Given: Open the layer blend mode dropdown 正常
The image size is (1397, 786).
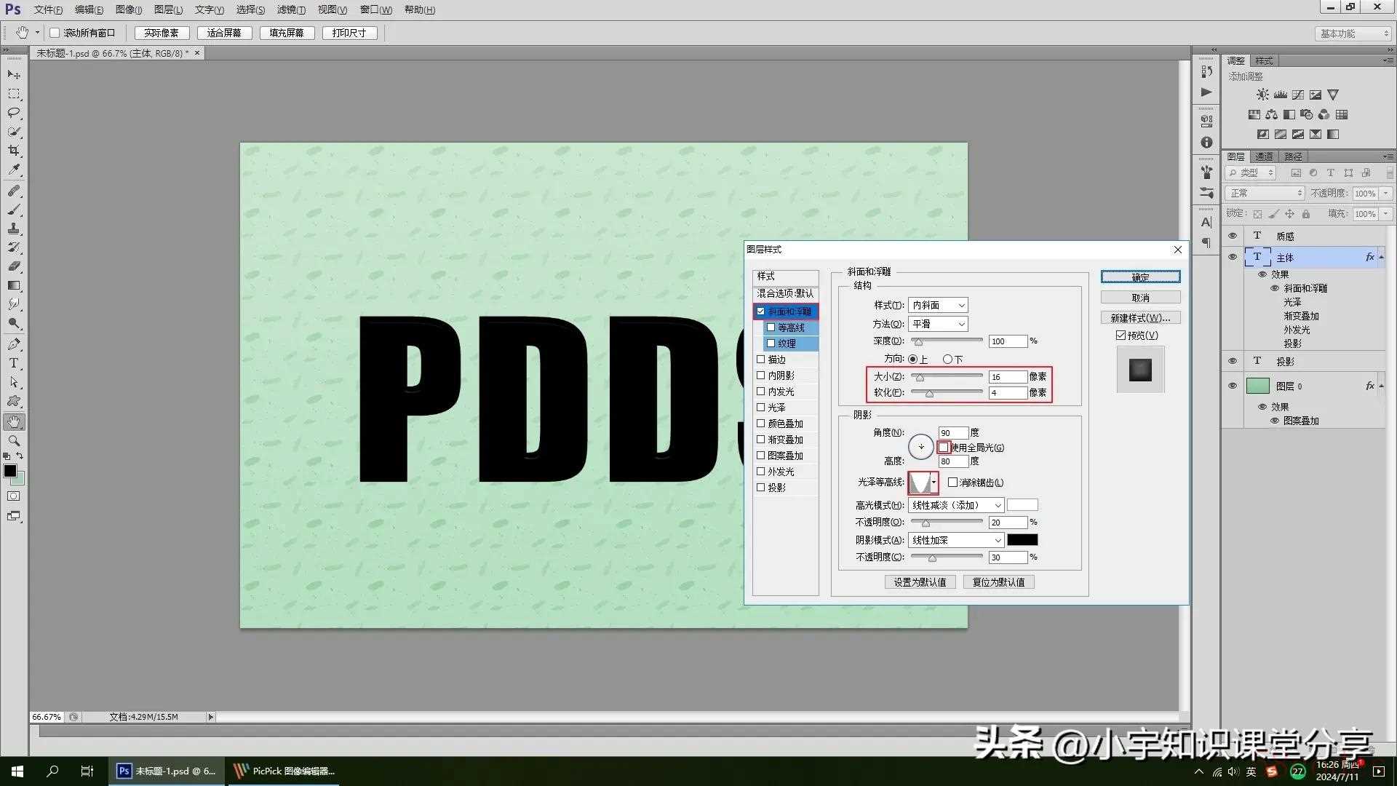Looking at the screenshot, I should tap(1265, 193).
